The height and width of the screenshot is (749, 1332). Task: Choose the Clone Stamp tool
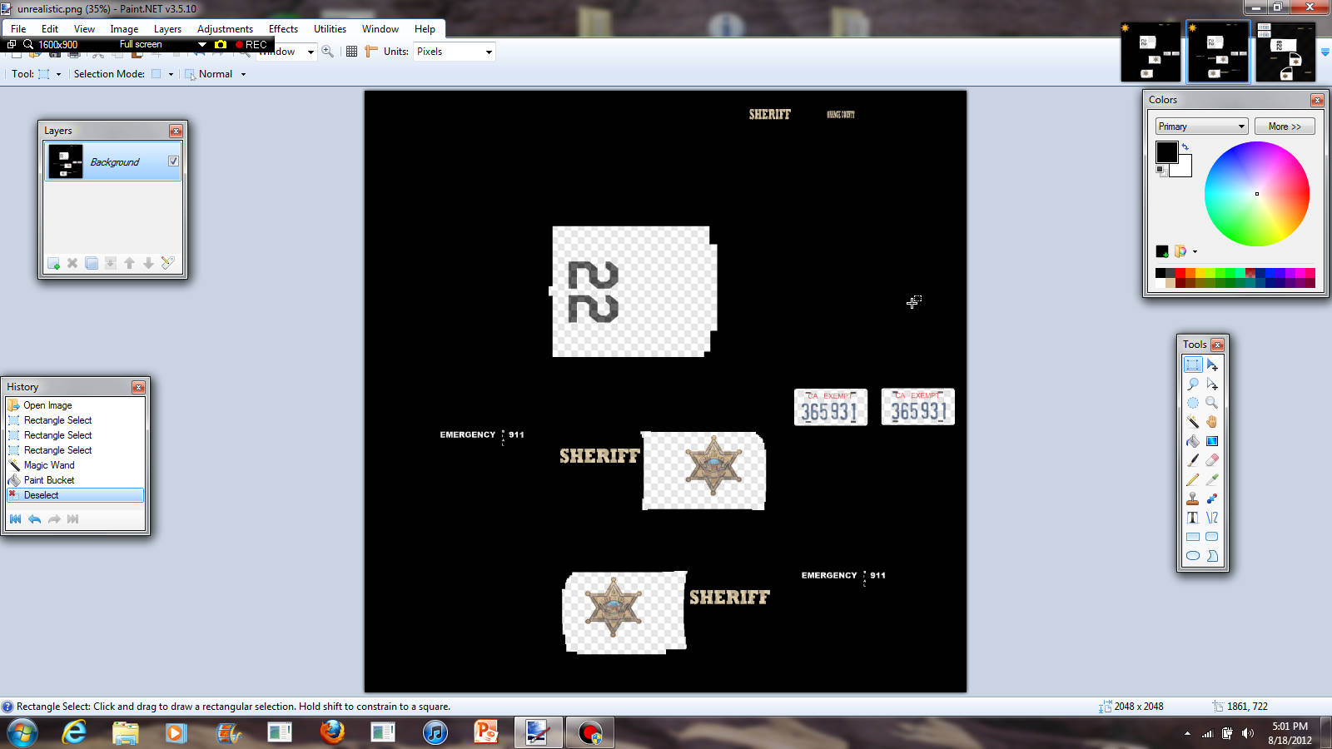[x=1193, y=499]
